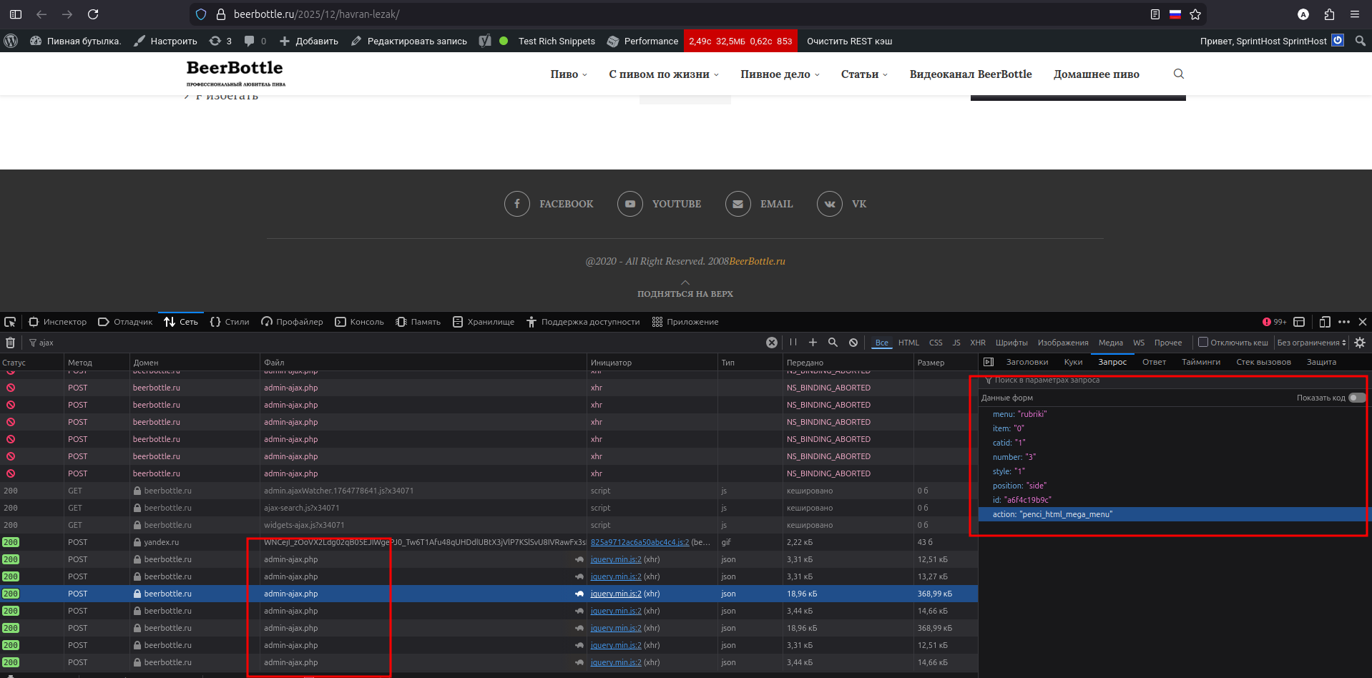Switch to the 'Консоль' tab

point(360,322)
